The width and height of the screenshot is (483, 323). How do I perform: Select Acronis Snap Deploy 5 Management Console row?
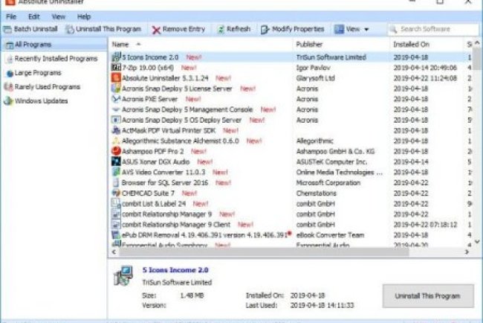coord(287,109)
